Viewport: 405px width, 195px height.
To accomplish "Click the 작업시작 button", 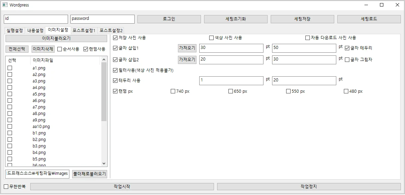I will tap(122, 187).
